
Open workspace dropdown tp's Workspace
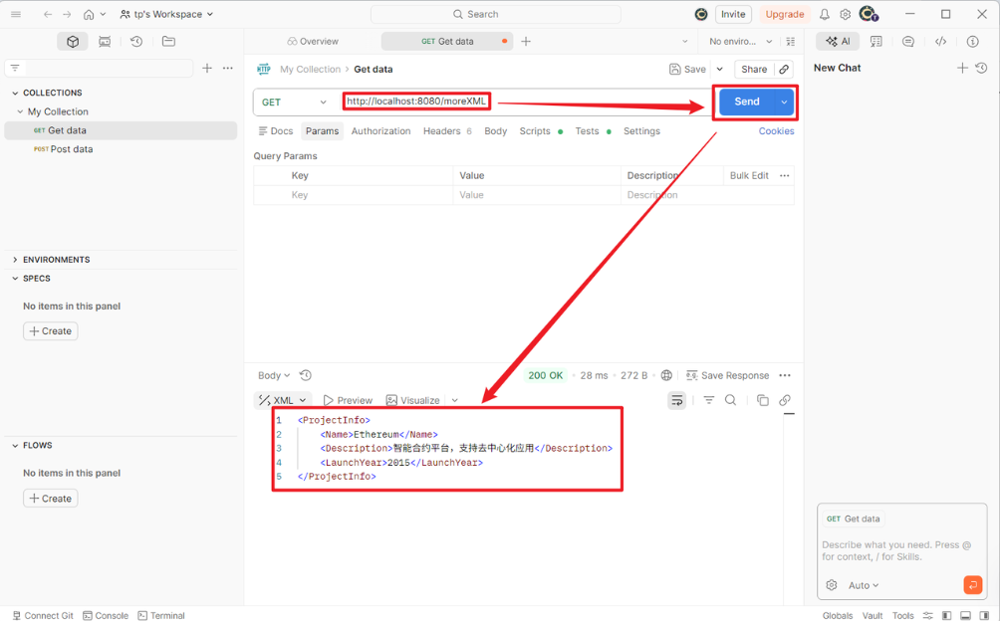tap(166, 14)
